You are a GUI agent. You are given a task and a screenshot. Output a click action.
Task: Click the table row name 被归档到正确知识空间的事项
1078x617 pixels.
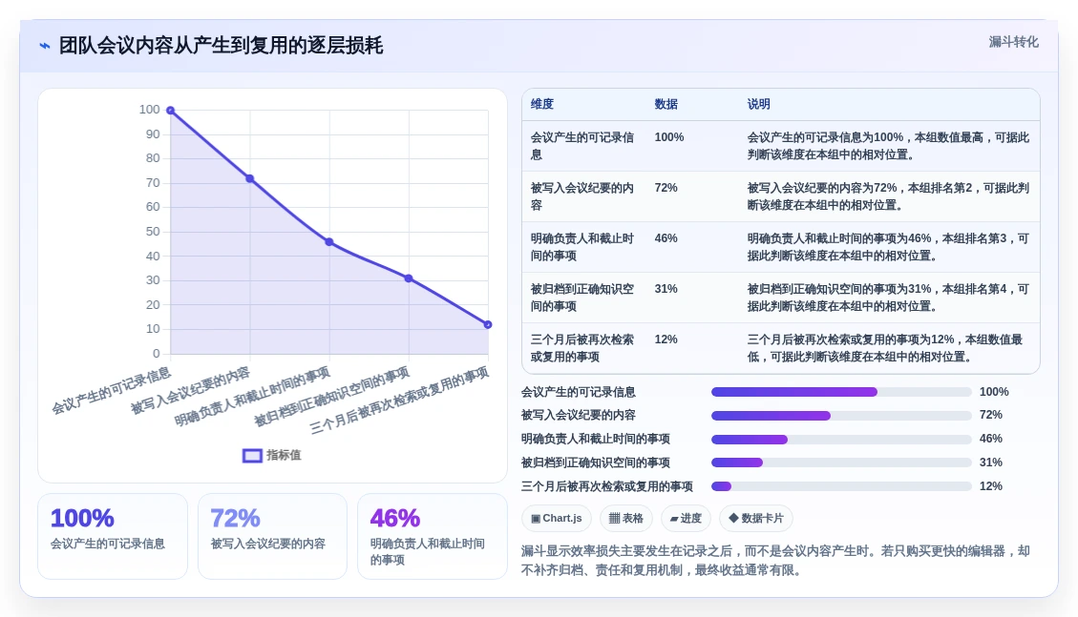point(582,298)
